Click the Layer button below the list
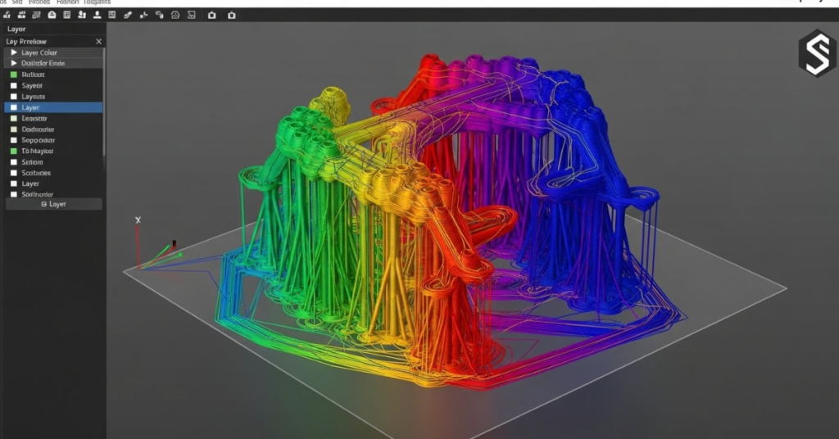 (53, 204)
